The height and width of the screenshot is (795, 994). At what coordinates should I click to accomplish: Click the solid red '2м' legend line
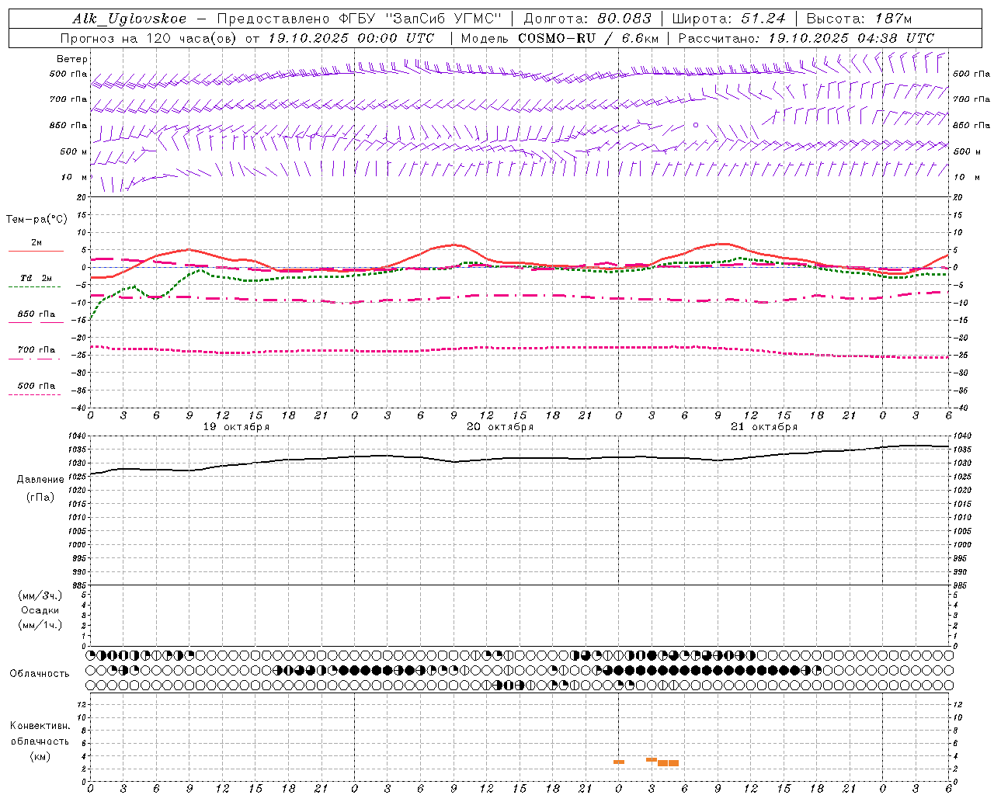pos(36,252)
